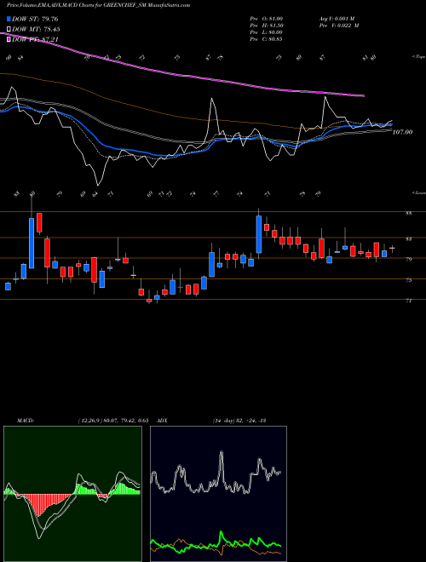Click the tallest blue candlestick near the chart's left

[x=32, y=243]
